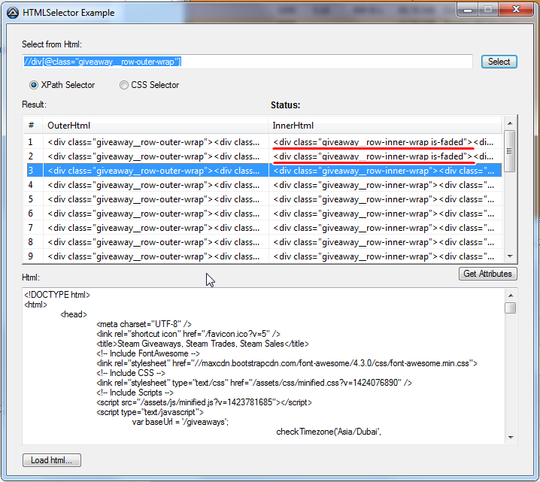Image resolution: width=540 pixels, height=482 pixels.
Task: Click the HTMLSelector app icon in title bar
Action: pos(13,12)
